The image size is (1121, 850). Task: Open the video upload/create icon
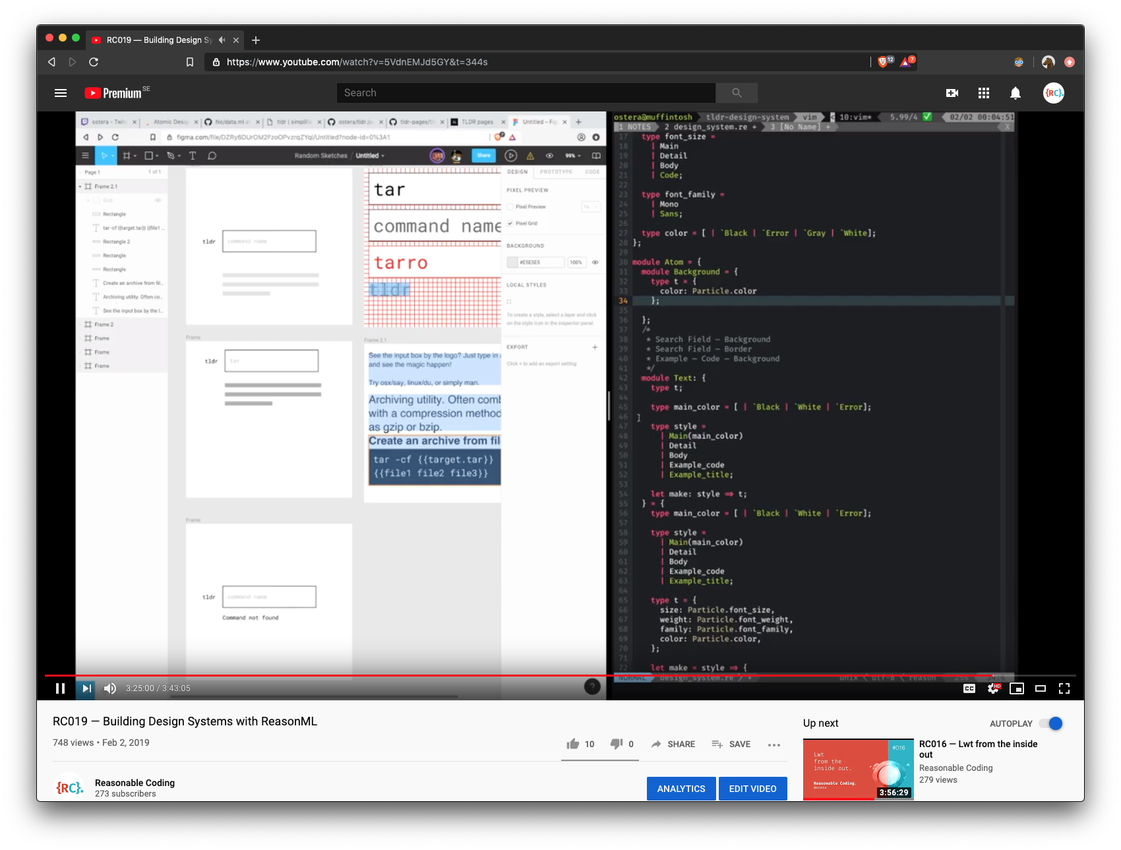(x=952, y=92)
